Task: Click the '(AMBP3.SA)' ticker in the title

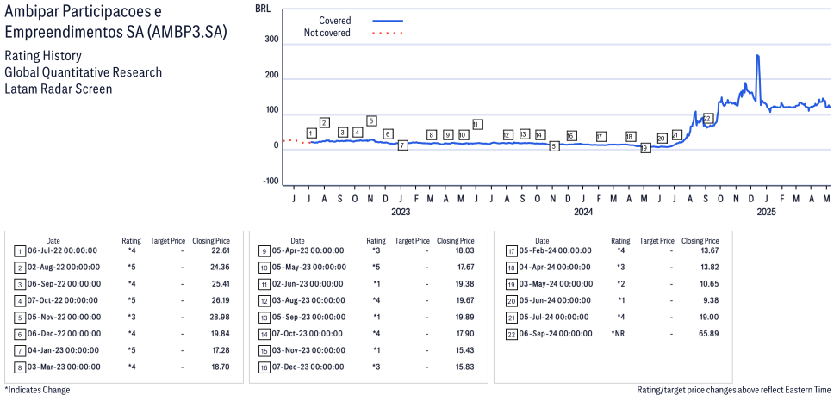Action: click(186, 32)
